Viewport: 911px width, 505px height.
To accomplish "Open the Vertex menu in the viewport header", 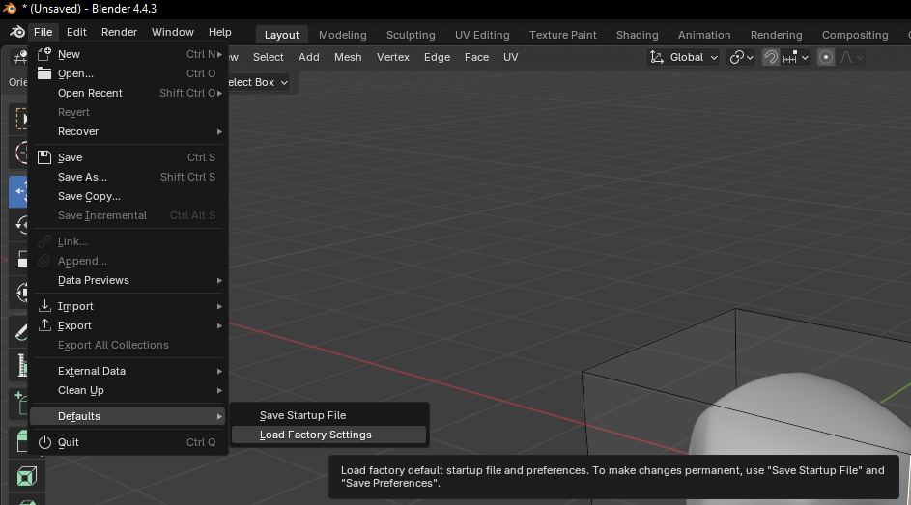I will click(393, 57).
